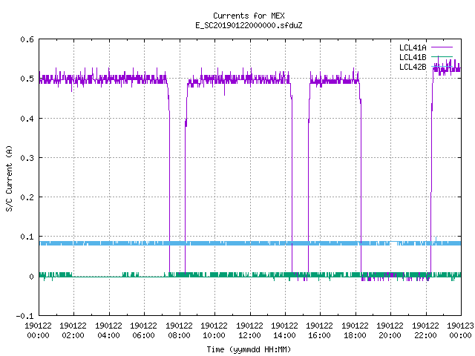Click the 190122 22:00 x-axis tick label
Screen dimensions: 475x356
425,331
